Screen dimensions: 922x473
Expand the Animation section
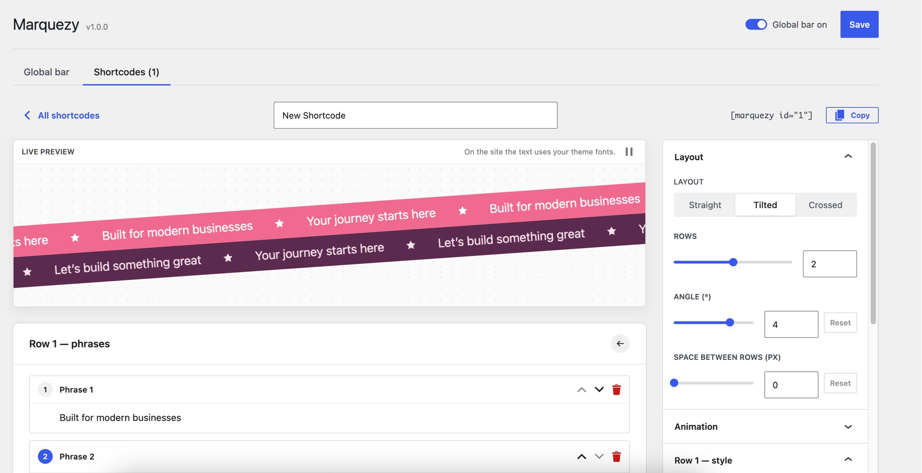point(848,426)
